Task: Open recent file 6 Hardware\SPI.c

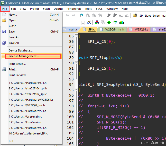Action: point(31,111)
